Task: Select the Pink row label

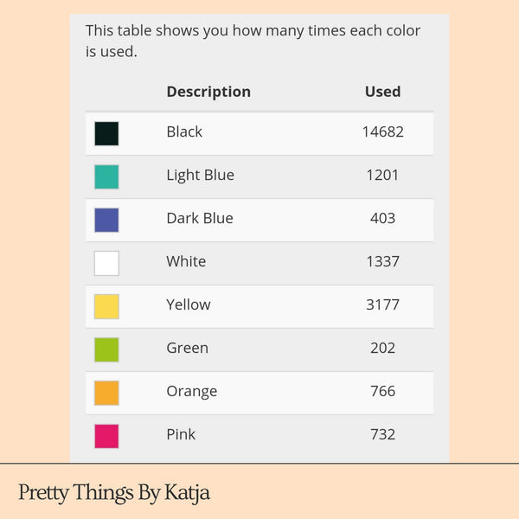Action: click(x=181, y=435)
